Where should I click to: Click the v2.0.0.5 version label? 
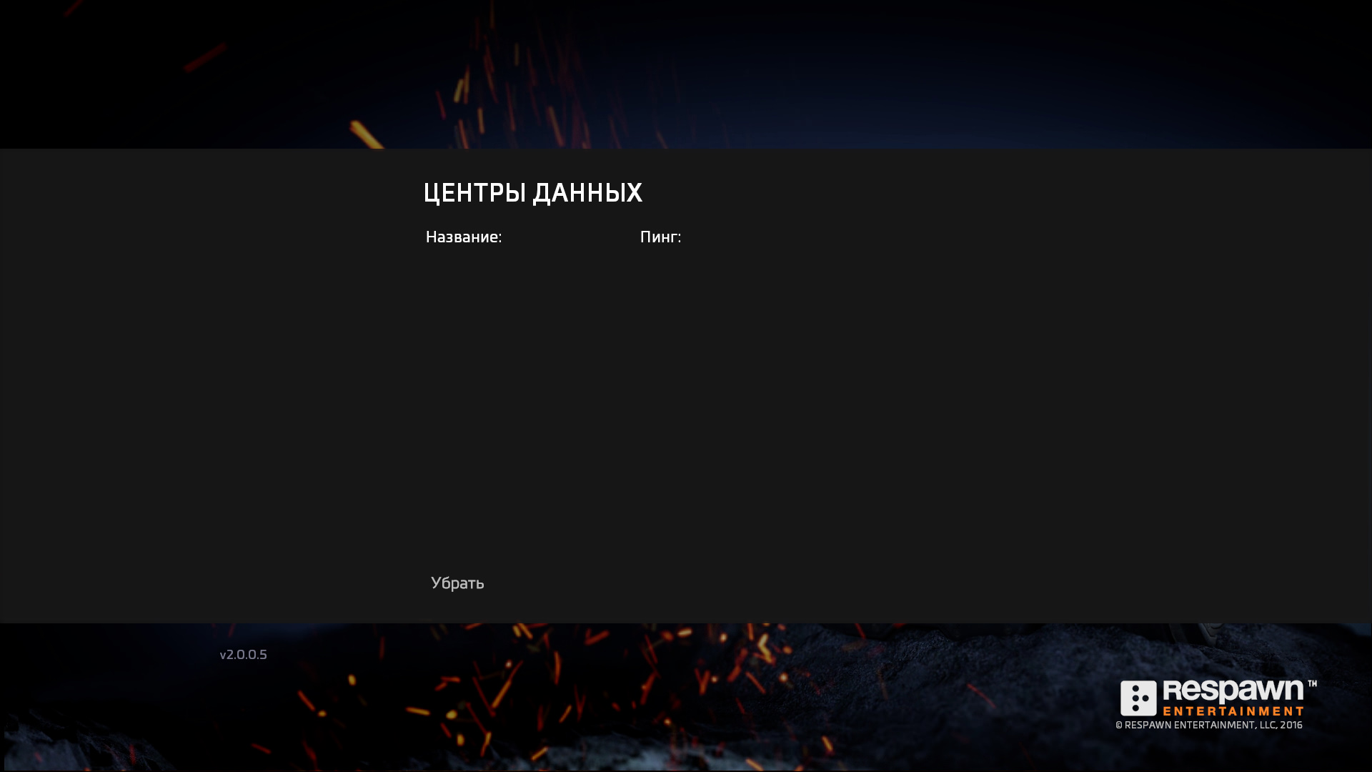click(x=243, y=655)
